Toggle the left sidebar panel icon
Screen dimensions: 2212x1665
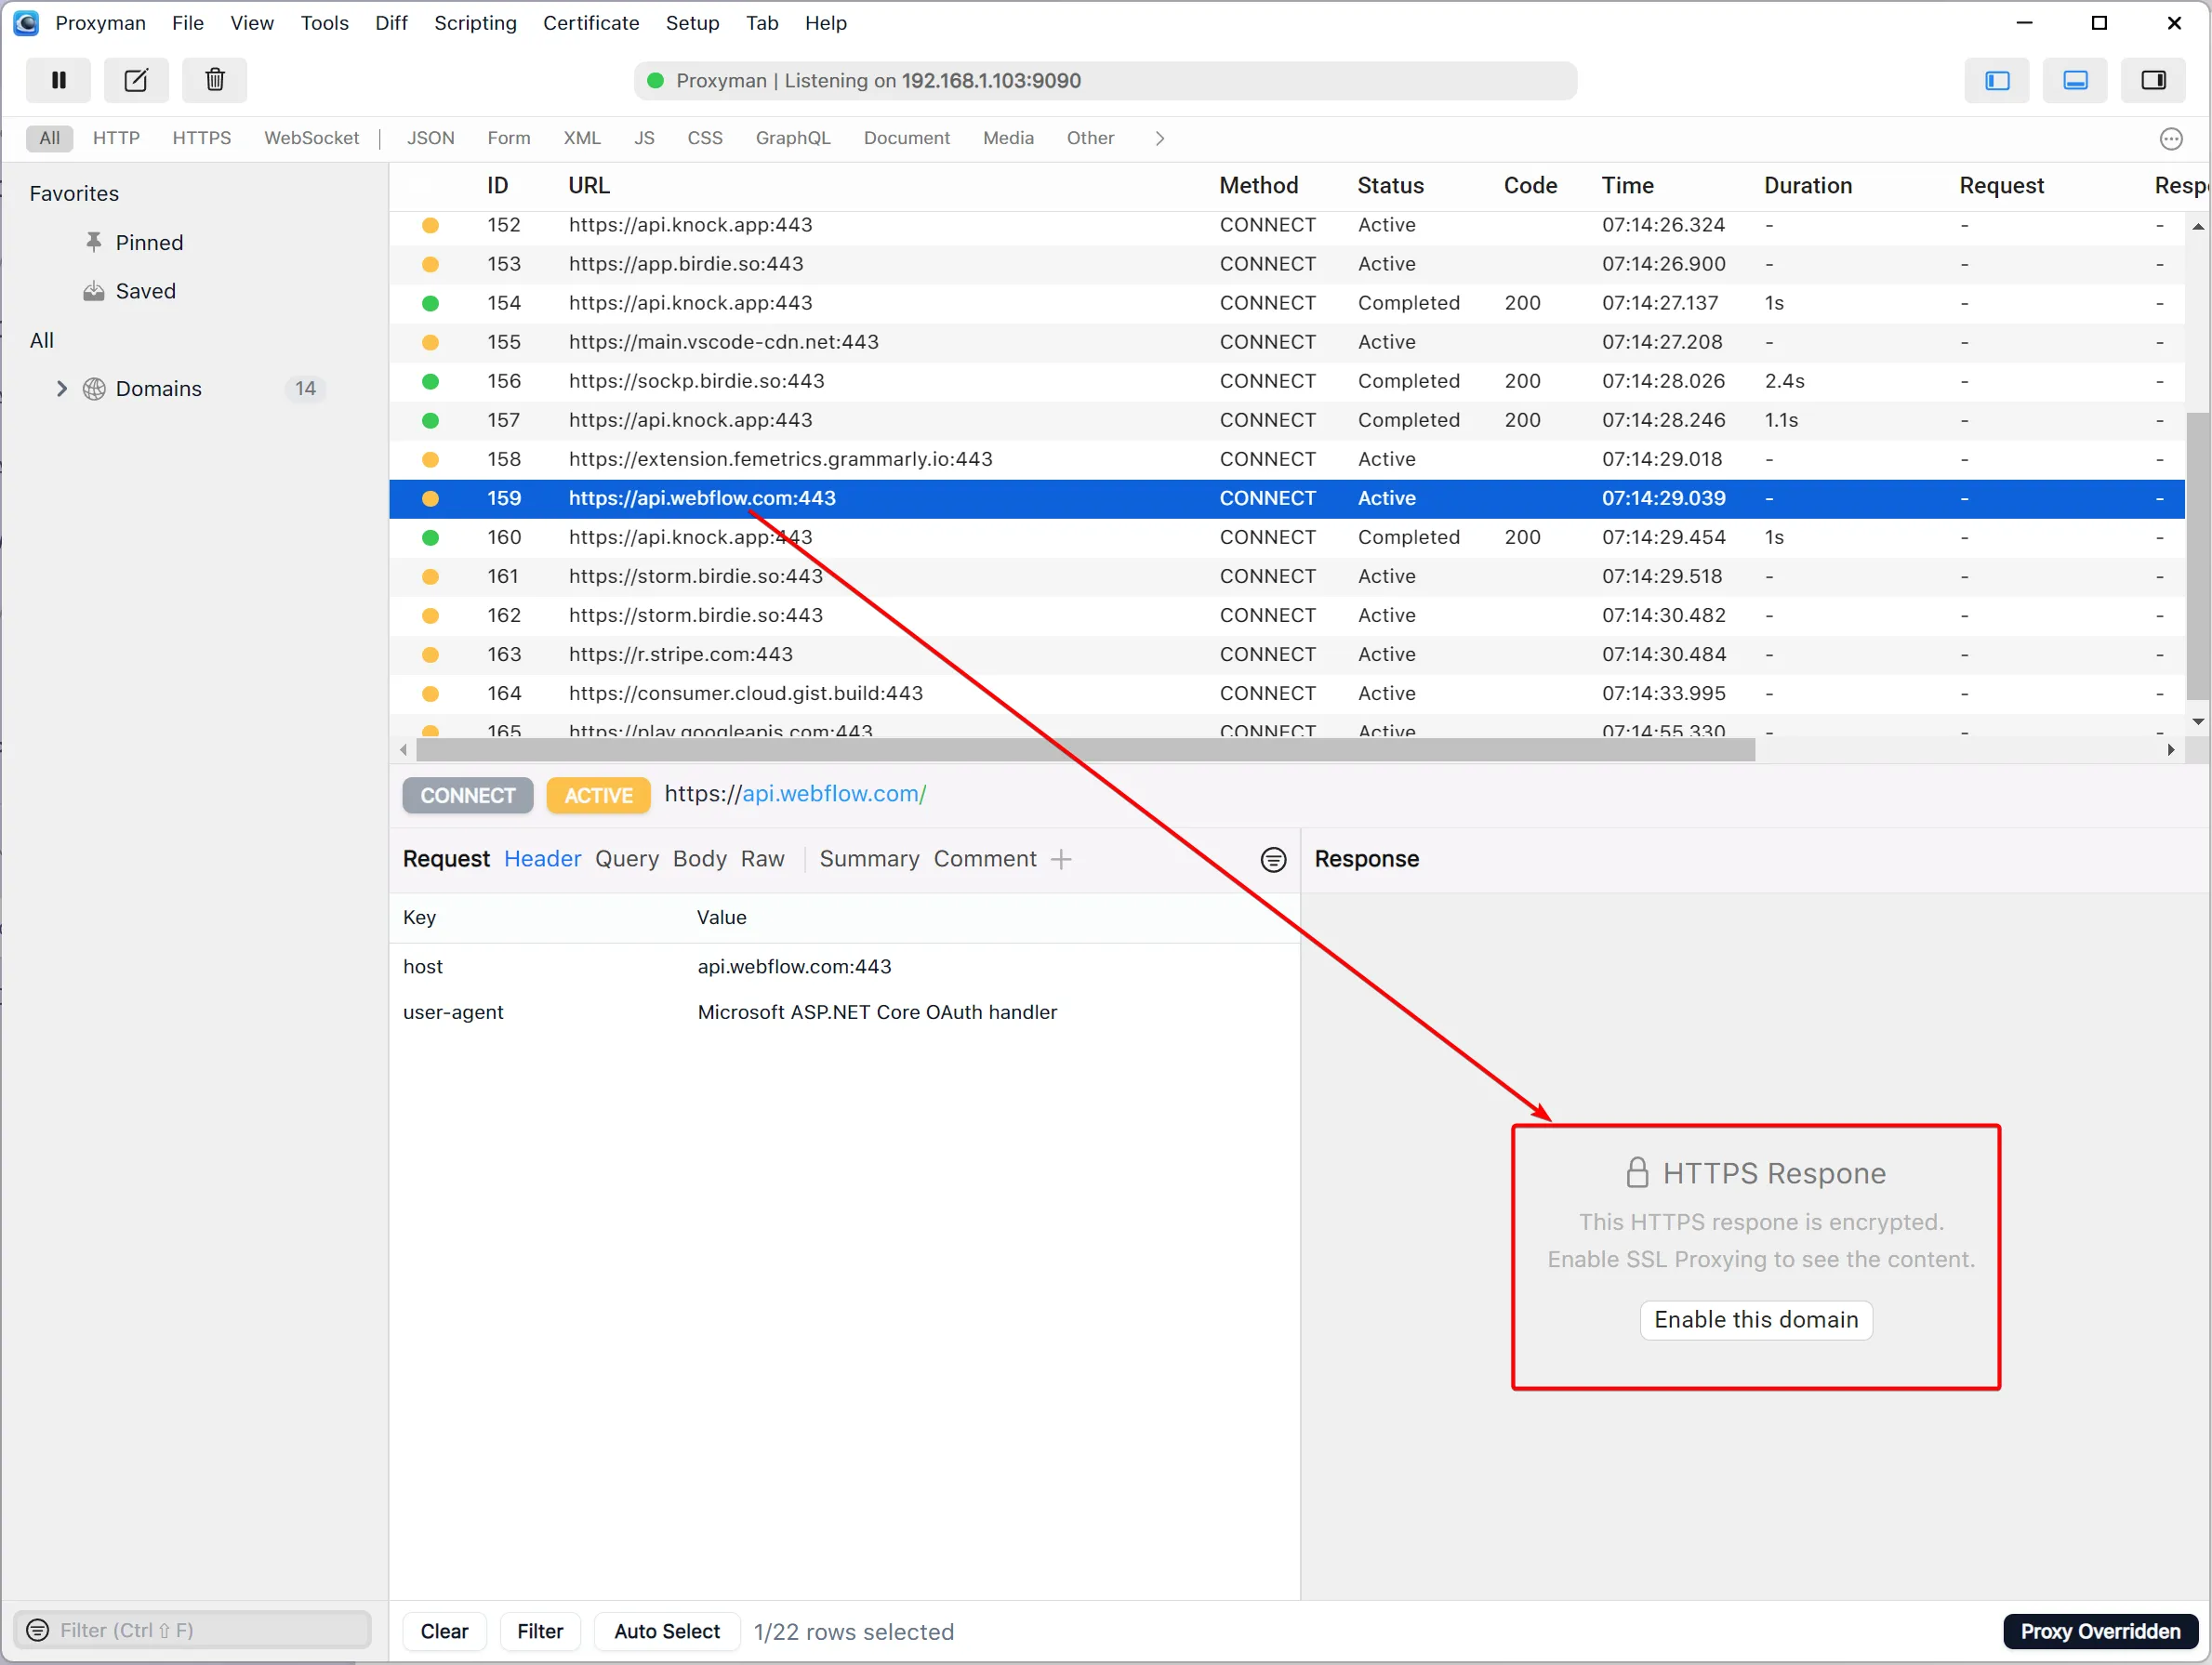point(1996,80)
